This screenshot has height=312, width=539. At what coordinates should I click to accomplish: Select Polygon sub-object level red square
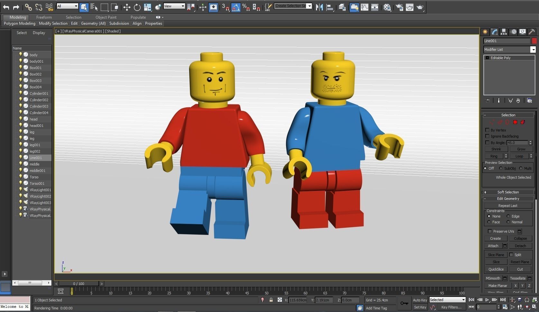click(x=515, y=122)
